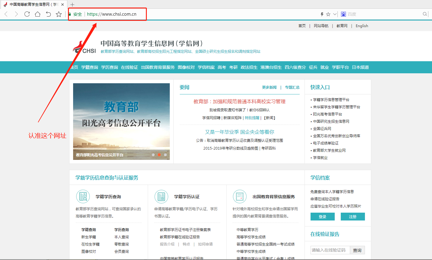432x260 pixels.
Task: Select the active orange carousel dot
Action: pyautogui.click(x=159, y=155)
